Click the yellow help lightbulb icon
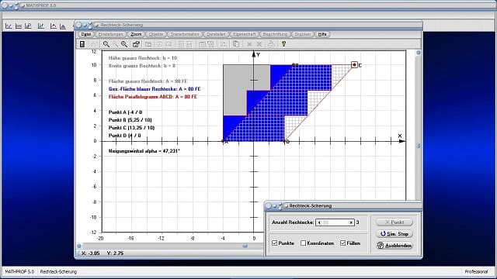The image size is (497, 279). tap(283, 44)
